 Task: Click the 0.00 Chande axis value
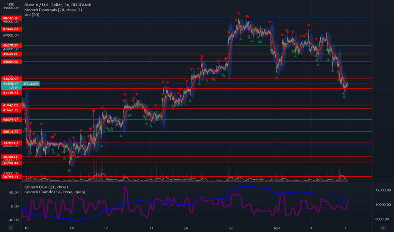point(14,206)
